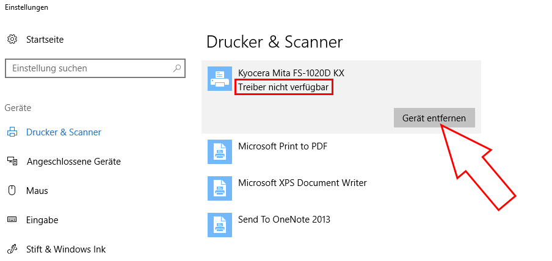Click the printer icon beside Drucker & Scanner

[x=12, y=132]
